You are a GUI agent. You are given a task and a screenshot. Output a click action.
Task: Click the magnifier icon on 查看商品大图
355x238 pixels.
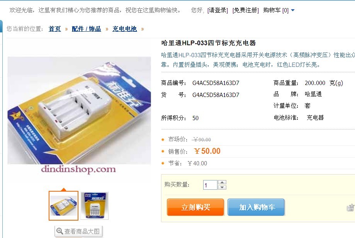click(x=59, y=231)
